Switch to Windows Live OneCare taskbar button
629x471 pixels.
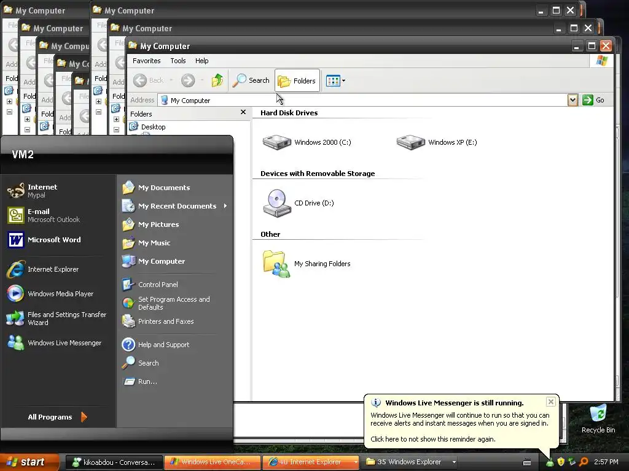[213, 462]
